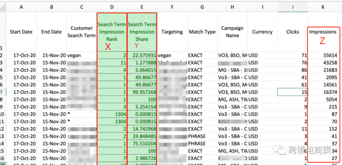342x165 pixels.
Task: Select column A header
Action: pyautogui.click(x=21, y=7)
